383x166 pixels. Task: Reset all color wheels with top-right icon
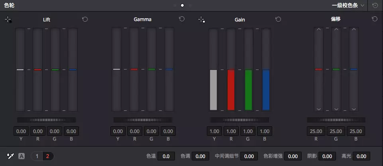click(375, 6)
